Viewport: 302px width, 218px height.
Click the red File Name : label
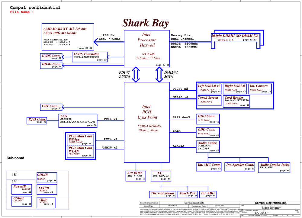pyautogui.click(x=22, y=12)
